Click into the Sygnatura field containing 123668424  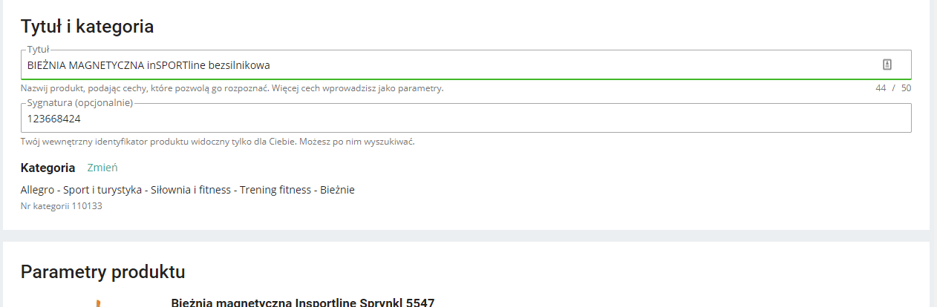point(445,118)
